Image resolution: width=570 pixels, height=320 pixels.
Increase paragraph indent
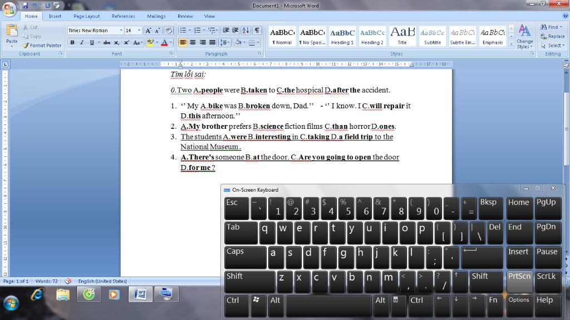coord(235,31)
